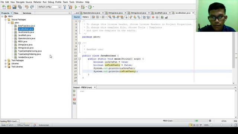Switch to the Files tab

pos(16,13)
